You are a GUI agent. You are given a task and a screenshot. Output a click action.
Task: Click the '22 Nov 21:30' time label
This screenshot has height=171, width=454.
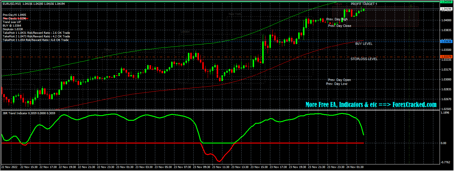tap(87, 167)
